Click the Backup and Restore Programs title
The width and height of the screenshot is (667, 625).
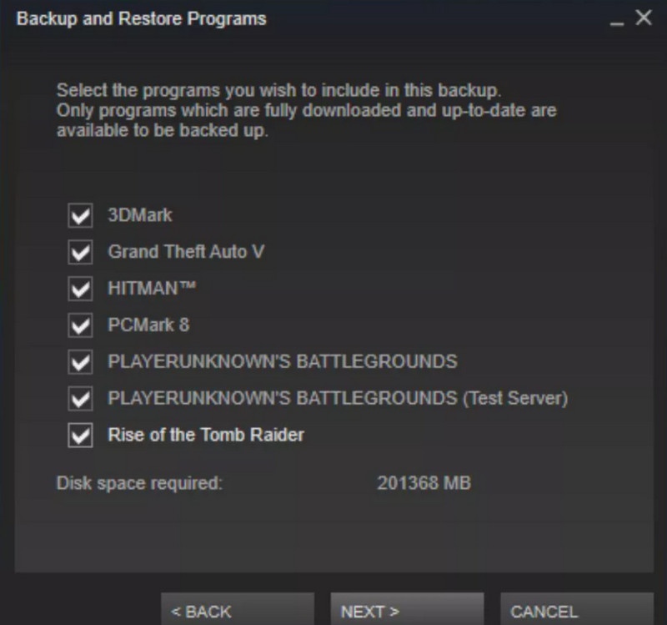tap(141, 19)
